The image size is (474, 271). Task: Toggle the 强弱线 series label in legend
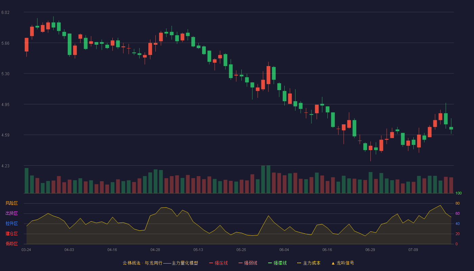(251, 263)
